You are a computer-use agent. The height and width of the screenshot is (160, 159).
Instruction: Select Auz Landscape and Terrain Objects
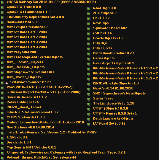point(35,57)
